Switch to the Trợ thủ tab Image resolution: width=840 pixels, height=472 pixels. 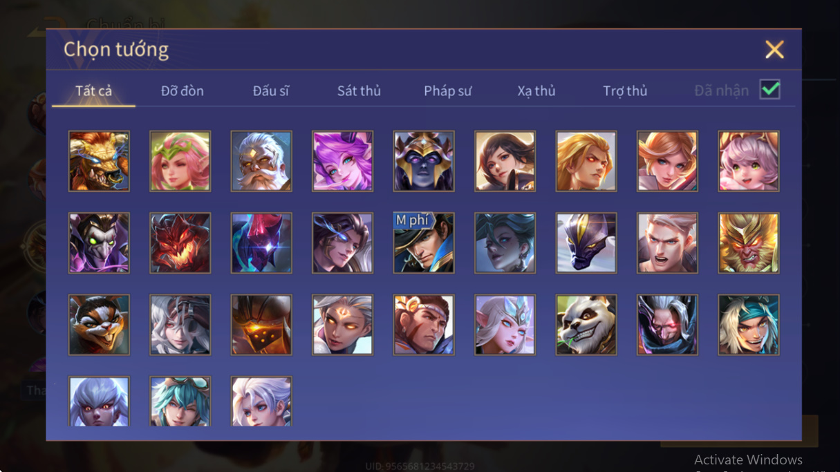625,91
